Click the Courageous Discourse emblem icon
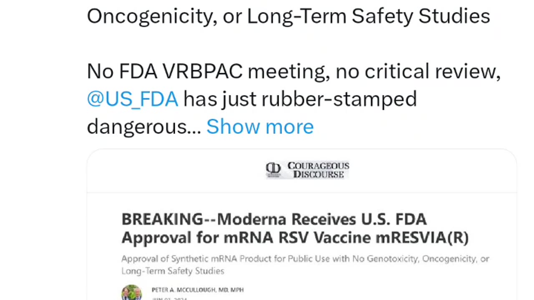534x300 pixels. (x=274, y=170)
